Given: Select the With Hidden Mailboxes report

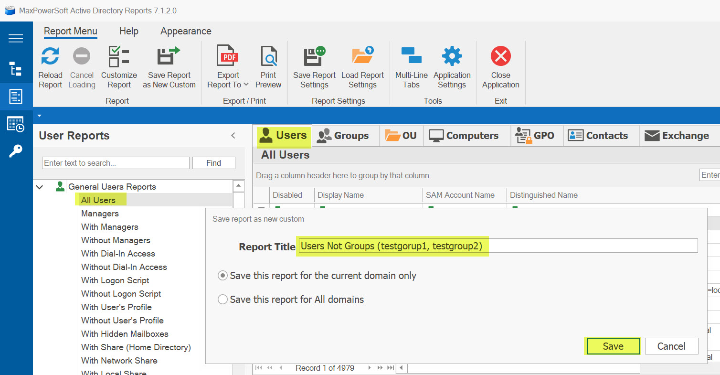Looking at the screenshot, I should (x=125, y=334).
